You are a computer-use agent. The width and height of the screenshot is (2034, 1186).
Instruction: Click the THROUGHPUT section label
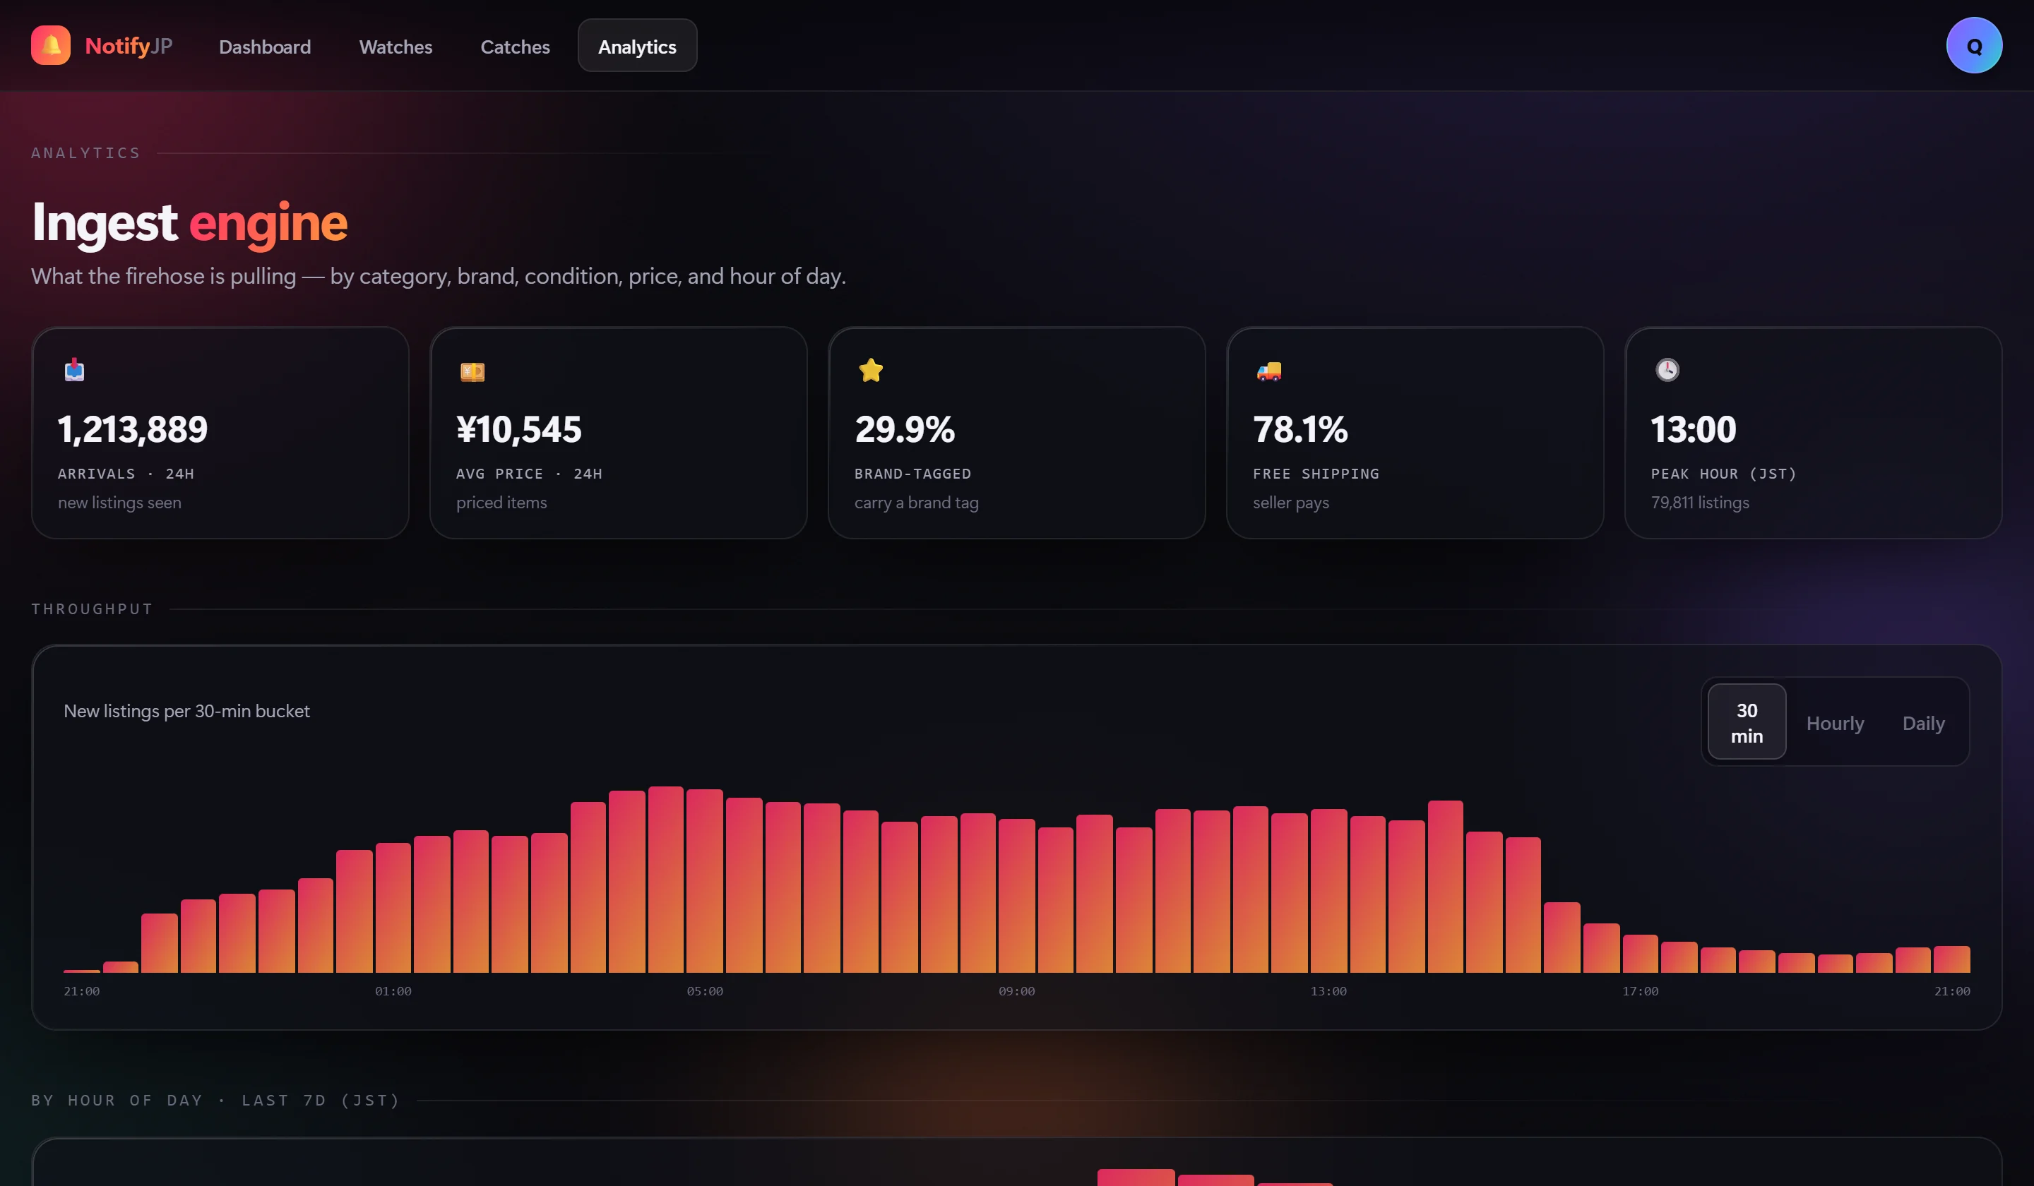click(92, 609)
